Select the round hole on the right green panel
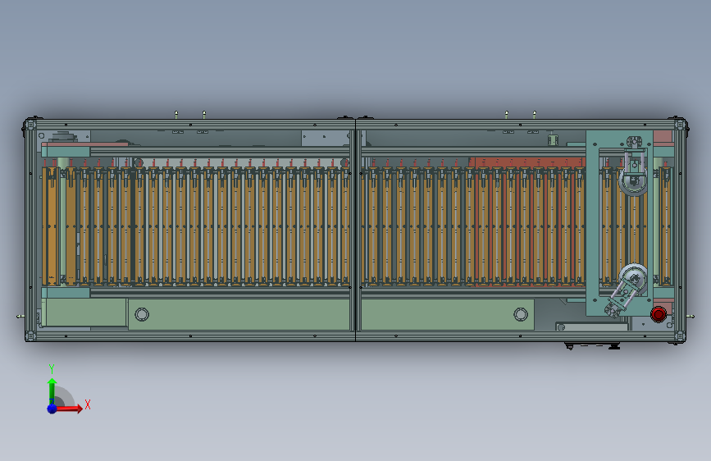The height and width of the screenshot is (461, 711). 521,314
